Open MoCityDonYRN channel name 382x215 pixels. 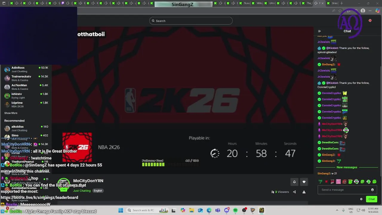88,181
